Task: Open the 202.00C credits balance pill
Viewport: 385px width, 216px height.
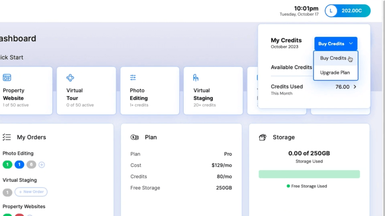Action: click(x=352, y=10)
